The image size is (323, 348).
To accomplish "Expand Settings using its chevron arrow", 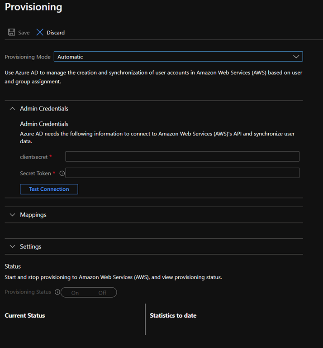I will coord(12,246).
